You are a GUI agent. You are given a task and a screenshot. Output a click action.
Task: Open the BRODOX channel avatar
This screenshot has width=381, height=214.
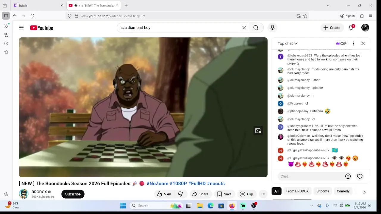pos(24,194)
